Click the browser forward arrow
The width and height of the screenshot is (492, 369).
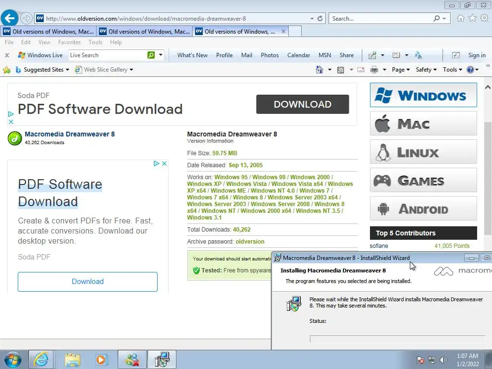point(26,19)
